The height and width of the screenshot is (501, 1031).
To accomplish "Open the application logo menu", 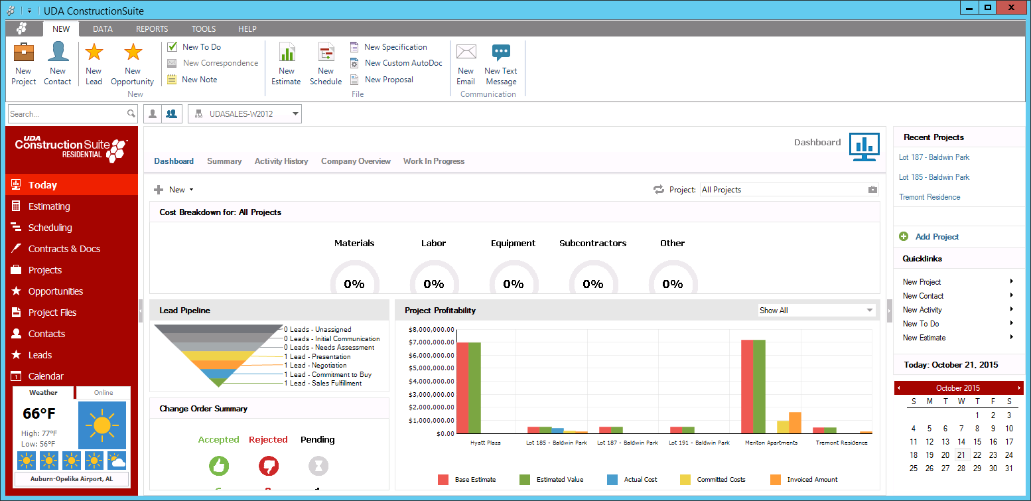I will (x=22, y=29).
